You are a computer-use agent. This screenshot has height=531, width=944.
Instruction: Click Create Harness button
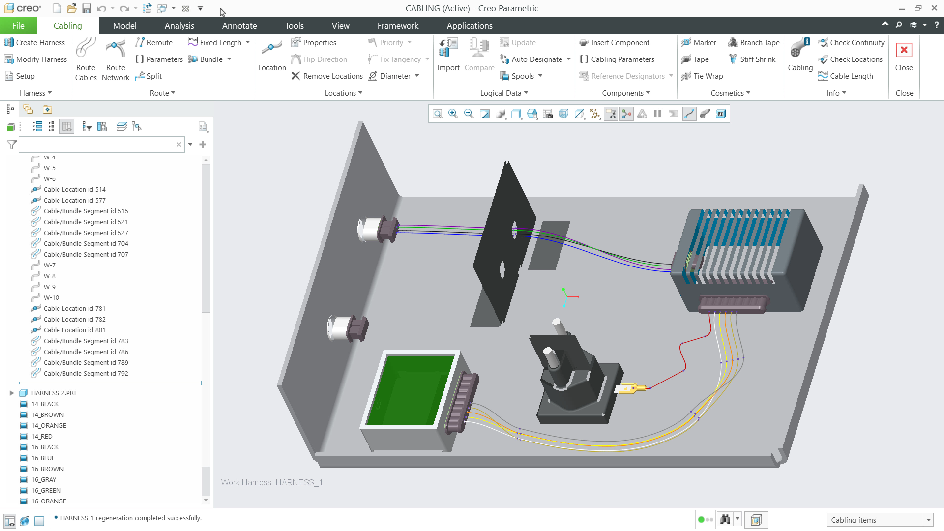point(34,43)
